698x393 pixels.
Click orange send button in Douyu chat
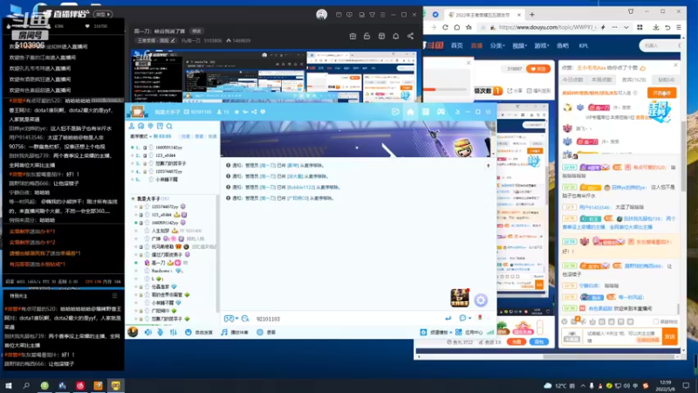(x=669, y=336)
